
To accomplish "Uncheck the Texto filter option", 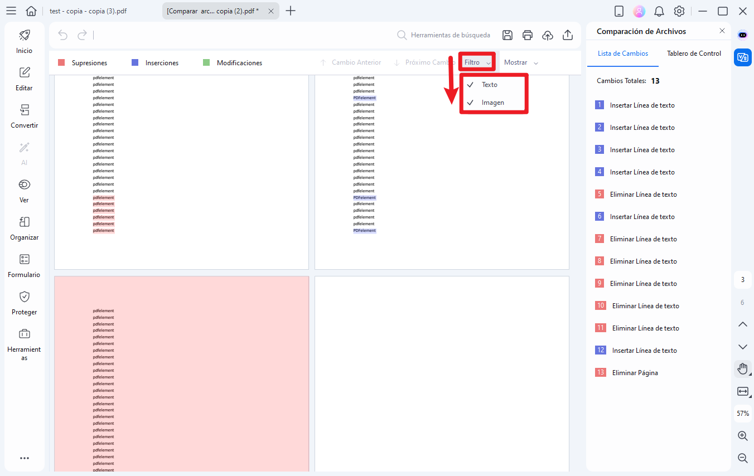I will [489, 84].
